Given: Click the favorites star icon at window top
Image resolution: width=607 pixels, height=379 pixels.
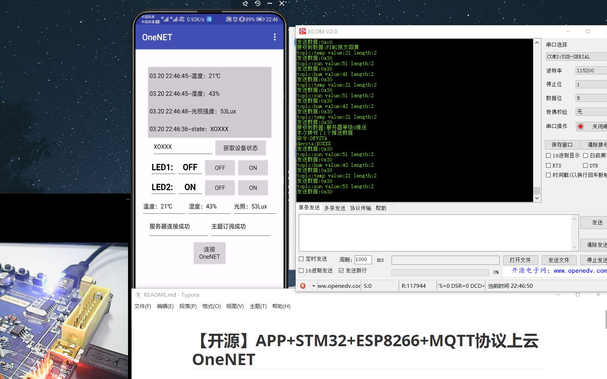Looking at the screenshot, I should click(245, 4).
